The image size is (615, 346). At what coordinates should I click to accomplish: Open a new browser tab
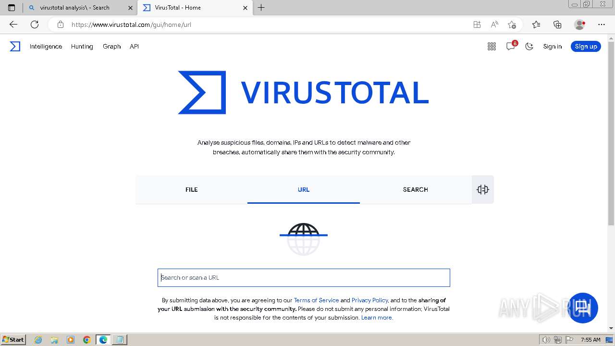(x=261, y=8)
